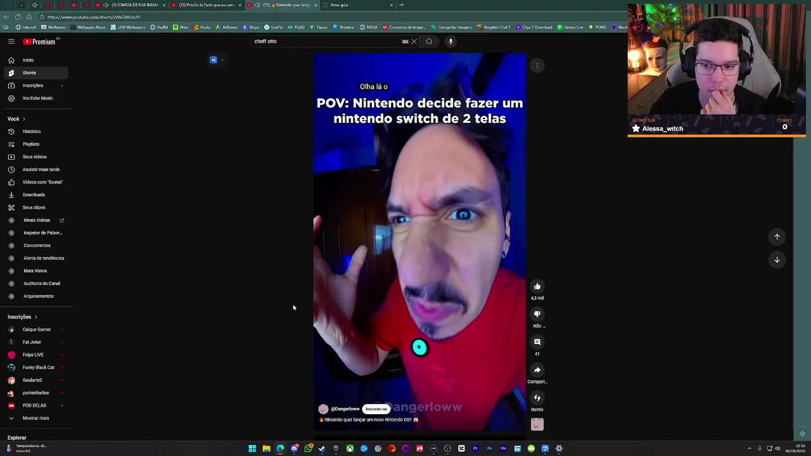Open Ideais diárias external link
811x456 pixels.
35,220
